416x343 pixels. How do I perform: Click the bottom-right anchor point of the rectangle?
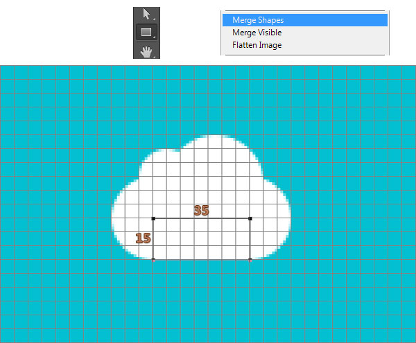(x=250, y=260)
